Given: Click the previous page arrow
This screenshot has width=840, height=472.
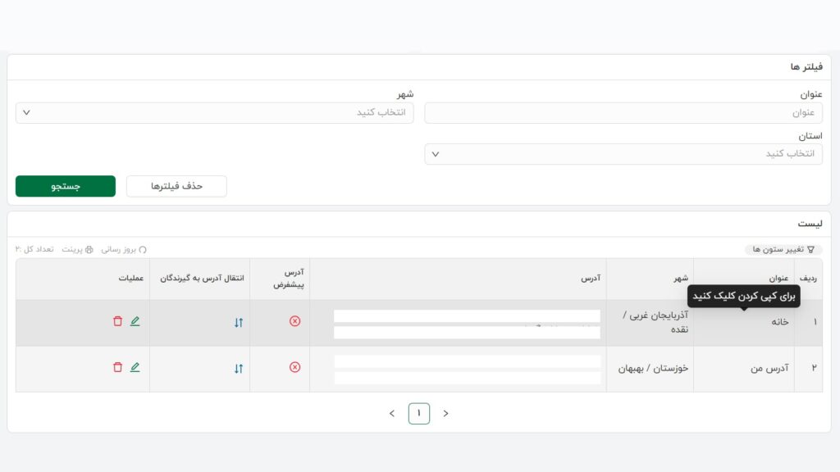Looking at the screenshot, I should pyautogui.click(x=391, y=413).
